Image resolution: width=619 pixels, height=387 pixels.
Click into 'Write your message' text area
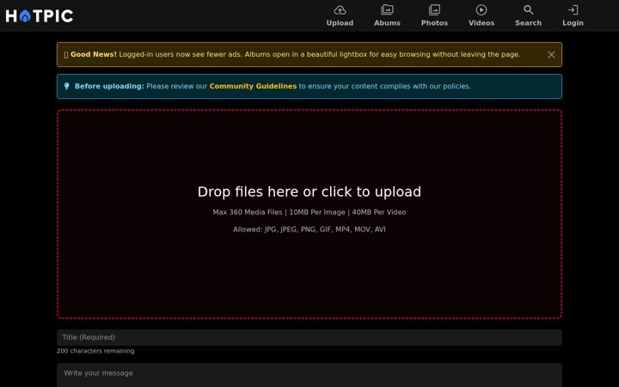[x=309, y=375]
